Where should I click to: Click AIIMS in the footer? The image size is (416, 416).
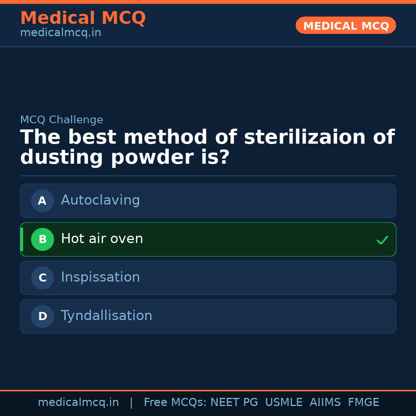click(325, 403)
